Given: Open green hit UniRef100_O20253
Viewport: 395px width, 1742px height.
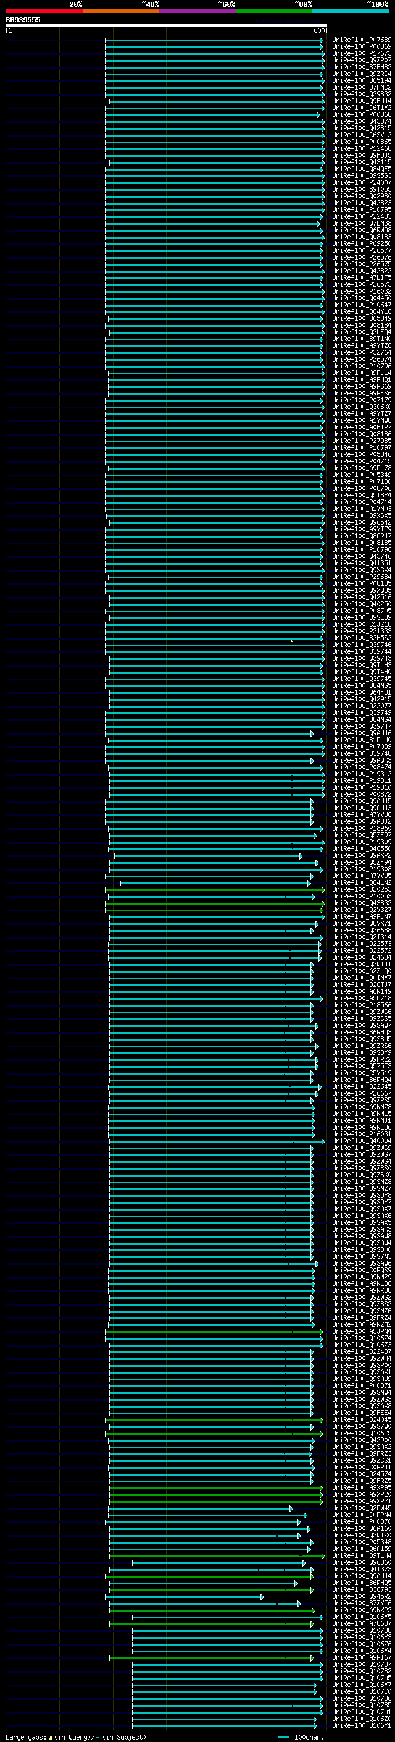Looking at the screenshot, I should pyautogui.click(x=361, y=889).
